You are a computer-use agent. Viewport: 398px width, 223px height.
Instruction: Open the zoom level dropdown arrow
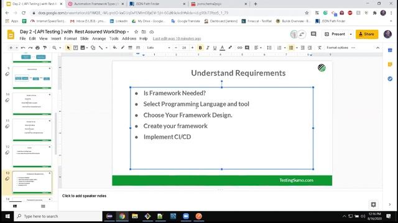tap(60, 48)
